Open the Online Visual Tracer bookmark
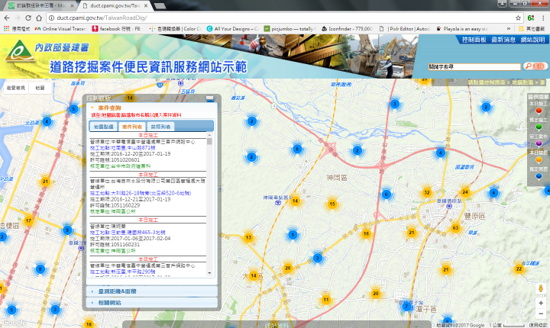 coord(60,29)
